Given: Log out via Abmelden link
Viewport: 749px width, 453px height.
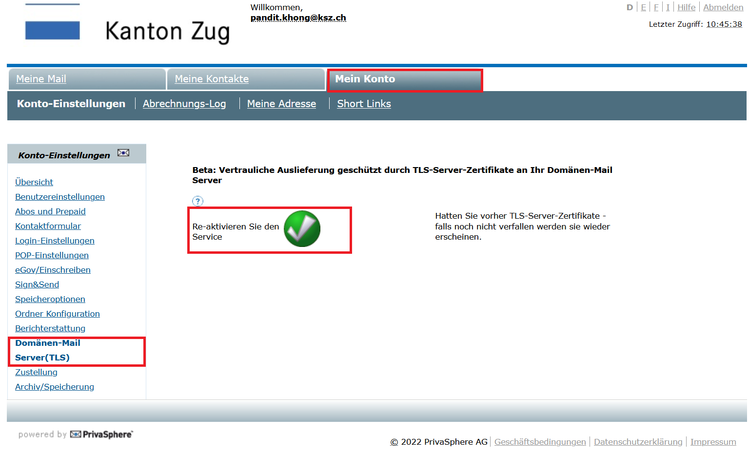Looking at the screenshot, I should click(x=723, y=7).
